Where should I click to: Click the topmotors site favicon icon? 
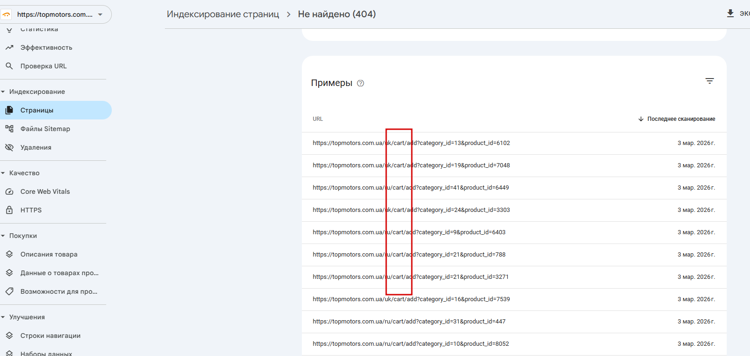coord(6,14)
